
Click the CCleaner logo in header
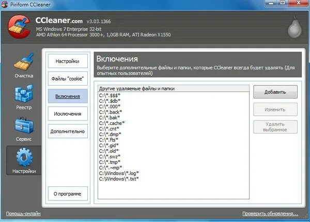[x=19, y=26]
